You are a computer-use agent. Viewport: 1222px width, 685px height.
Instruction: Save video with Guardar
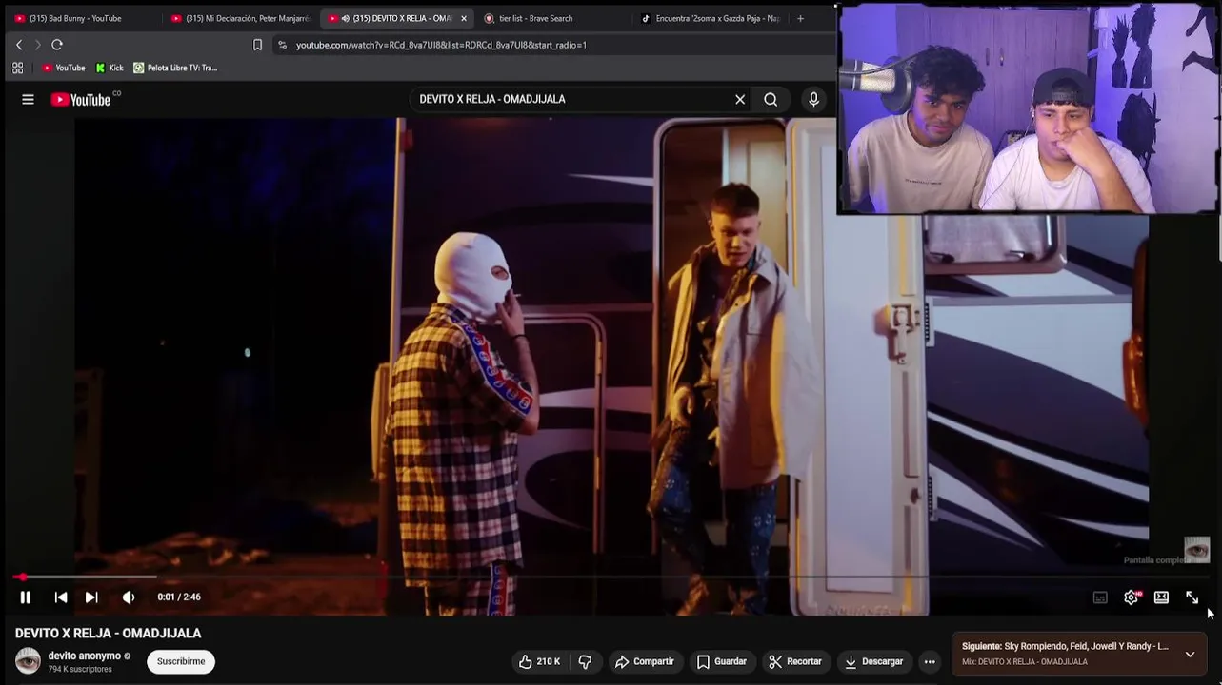[x=722, y=661]
